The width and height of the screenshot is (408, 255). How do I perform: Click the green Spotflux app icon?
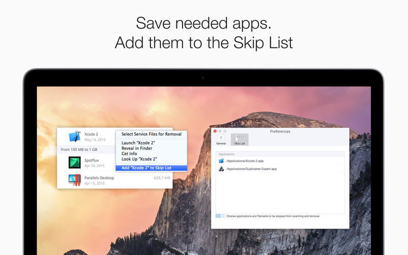point(74,162)
